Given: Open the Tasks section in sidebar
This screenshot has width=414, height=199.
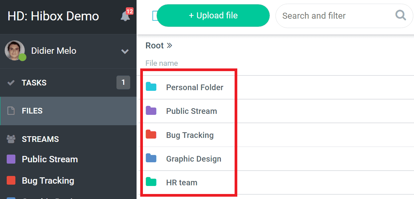Looking at the screenshot, I should 34,83.
